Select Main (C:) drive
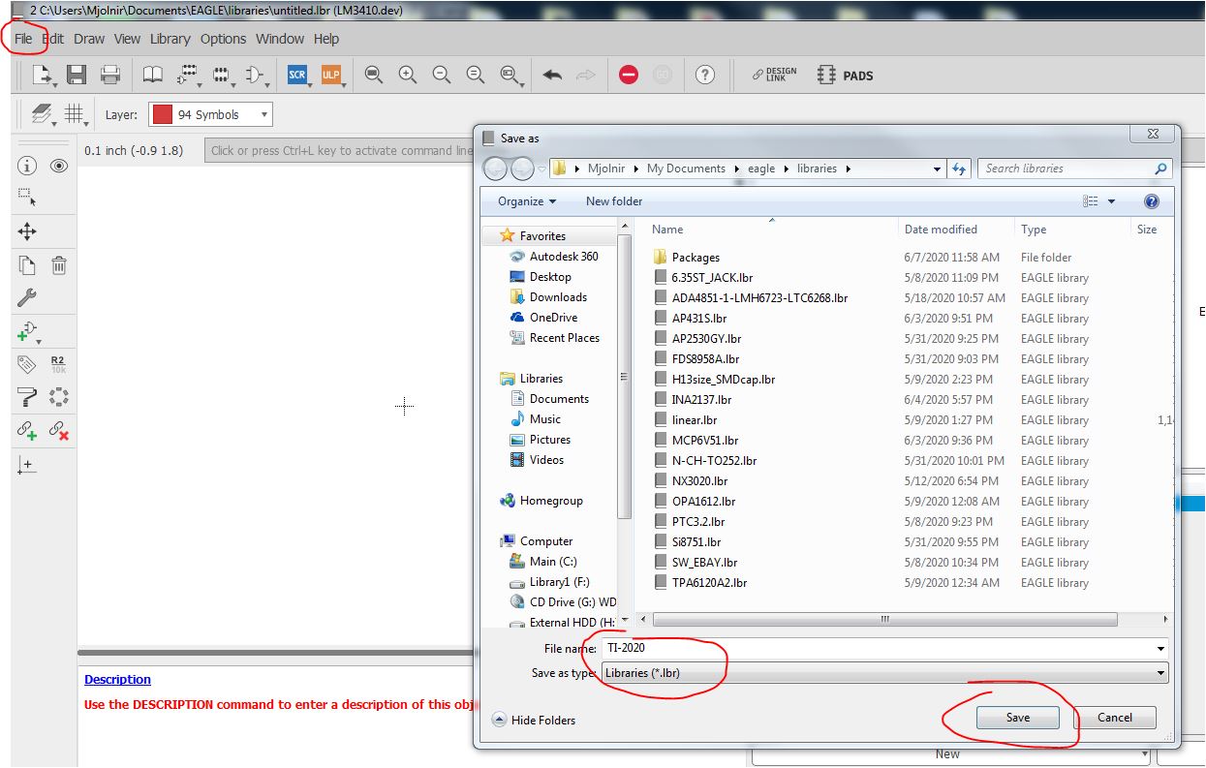Screen dimensions: 1206x768 542,562
